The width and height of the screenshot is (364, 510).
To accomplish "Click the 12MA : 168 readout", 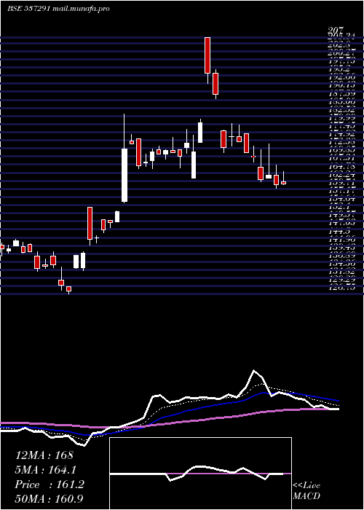I will [x=44, y=455].
